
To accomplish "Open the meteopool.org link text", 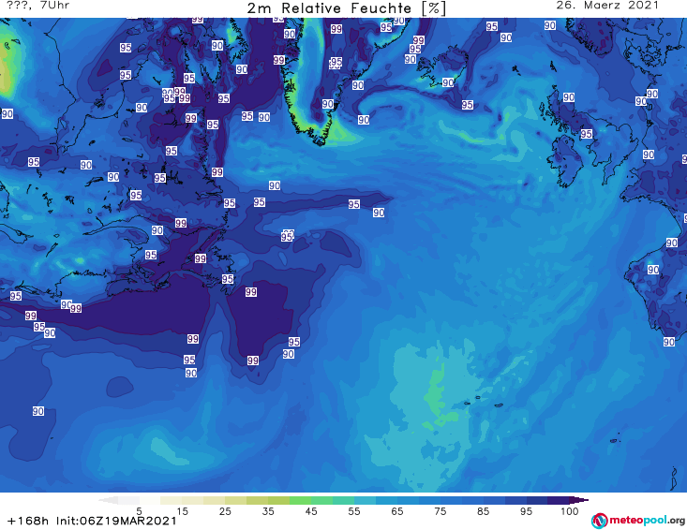I will click(x=647, y=521).
